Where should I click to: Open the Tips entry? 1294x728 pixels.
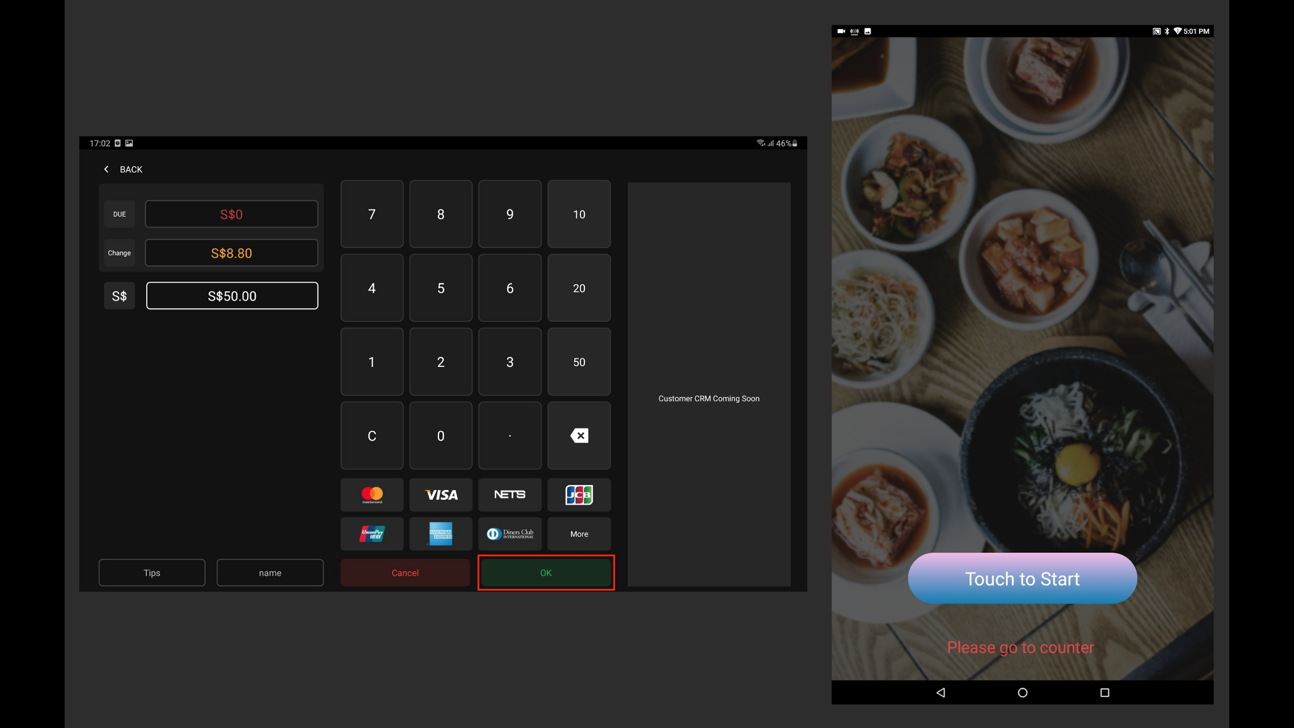[152, 572]
